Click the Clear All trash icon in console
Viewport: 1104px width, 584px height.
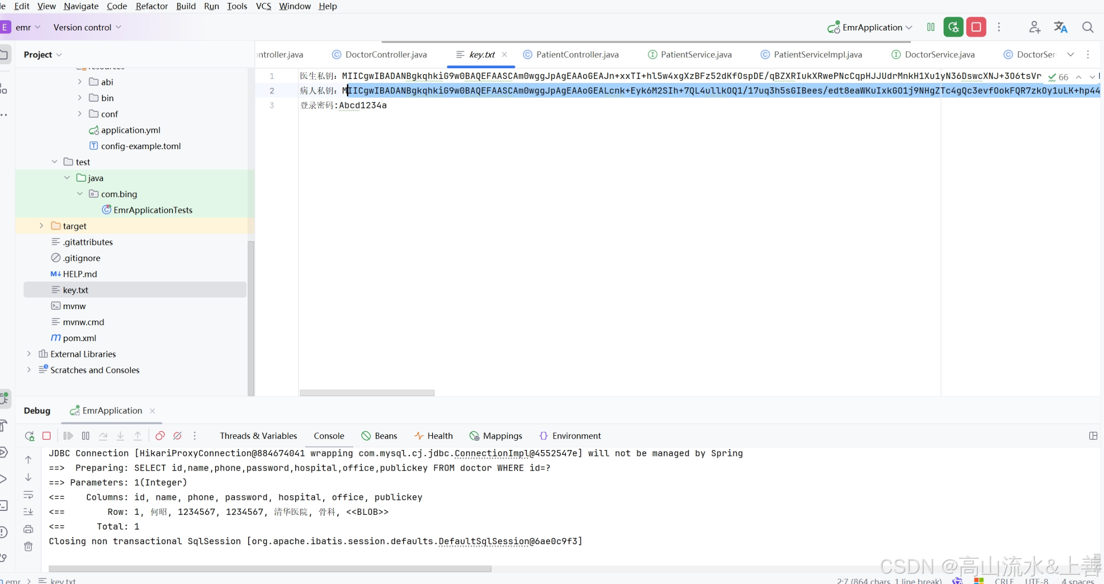28,547
